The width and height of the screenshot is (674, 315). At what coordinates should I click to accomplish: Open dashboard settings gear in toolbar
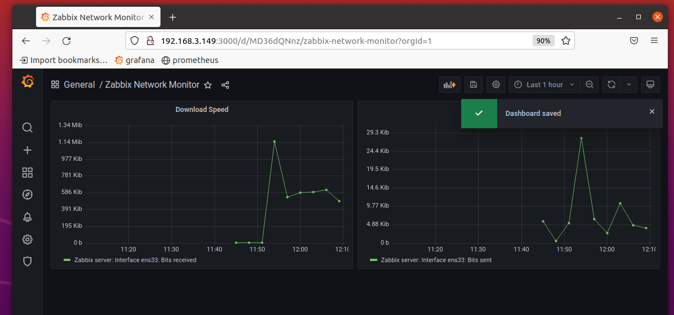point(496,84)
